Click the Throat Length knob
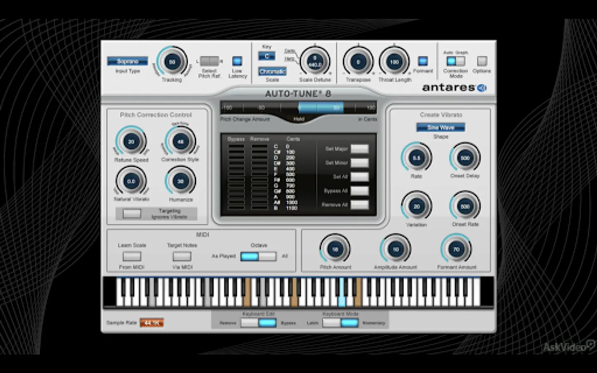Image resolution: width=597 pixels, height=373 pixels. coord(394,62)
